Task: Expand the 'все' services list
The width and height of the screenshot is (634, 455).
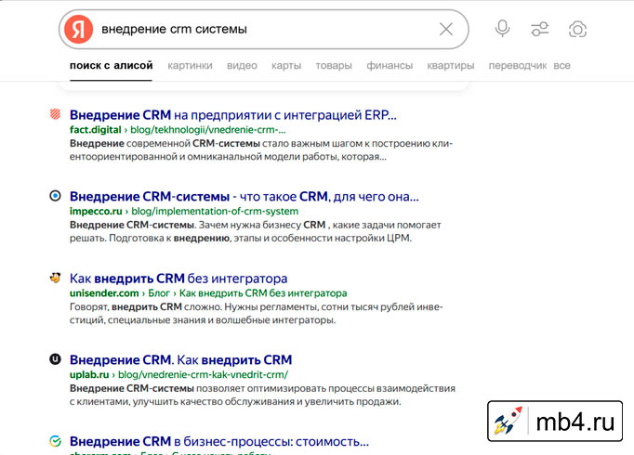Action: click(x=561, y=65)
